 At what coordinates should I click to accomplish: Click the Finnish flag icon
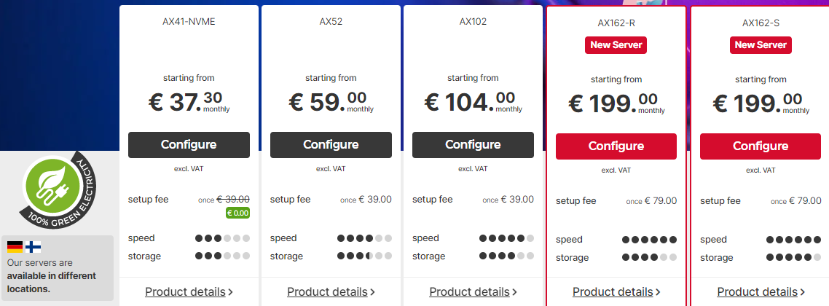(34, 247)
